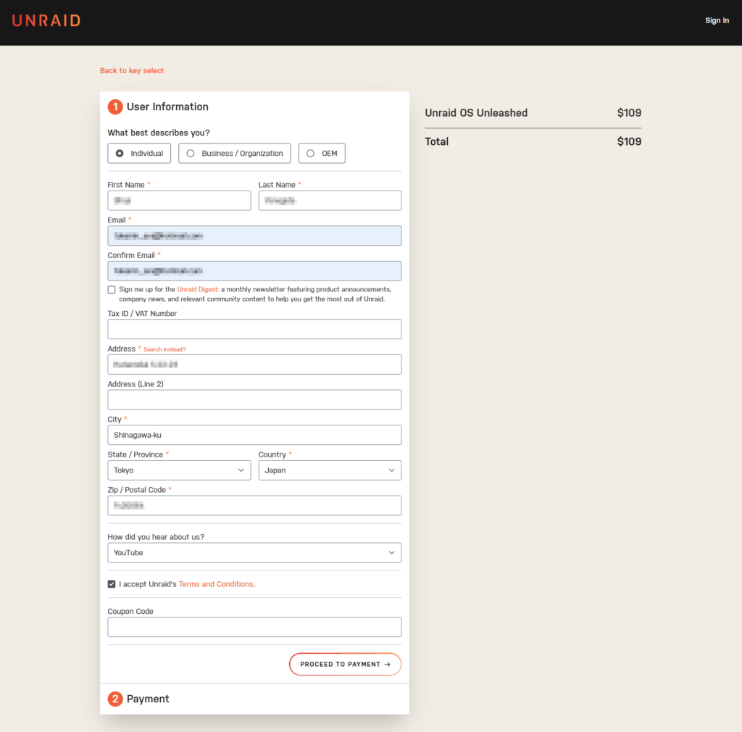Choose the Business / Organization option
742x732 pixels.
(234, 154)
